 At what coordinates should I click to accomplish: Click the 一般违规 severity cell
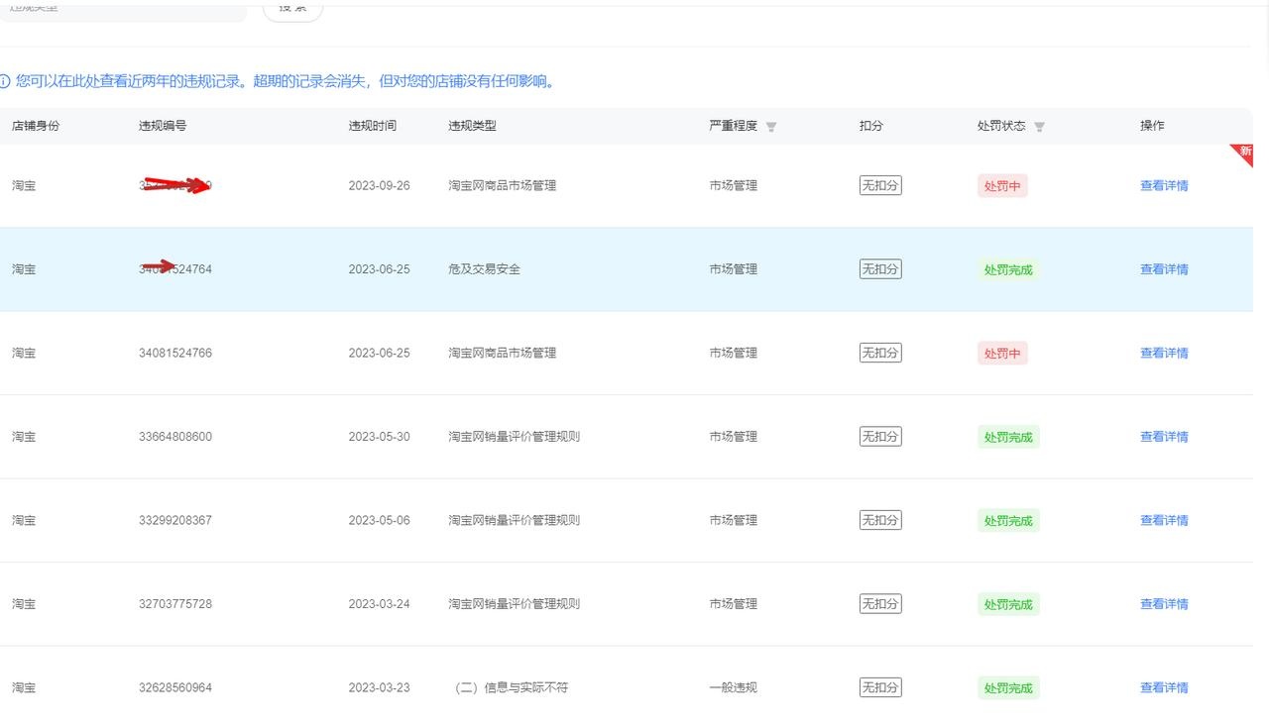point(734,687)
